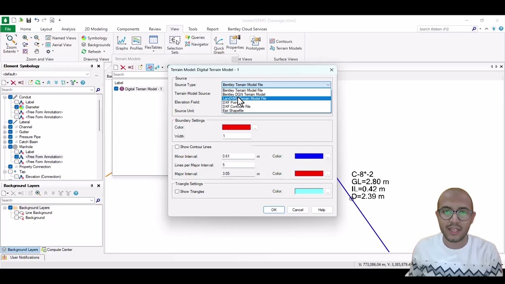Click the Save icon in quick access toolbar
Screen dimensions: 505x284
(28, 20)
